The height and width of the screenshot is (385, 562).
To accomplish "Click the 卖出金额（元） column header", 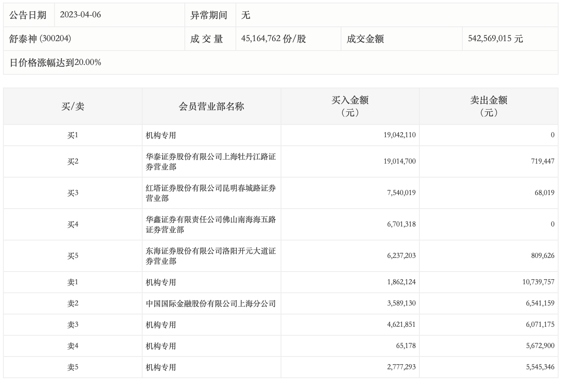I will tap(488, 106).
